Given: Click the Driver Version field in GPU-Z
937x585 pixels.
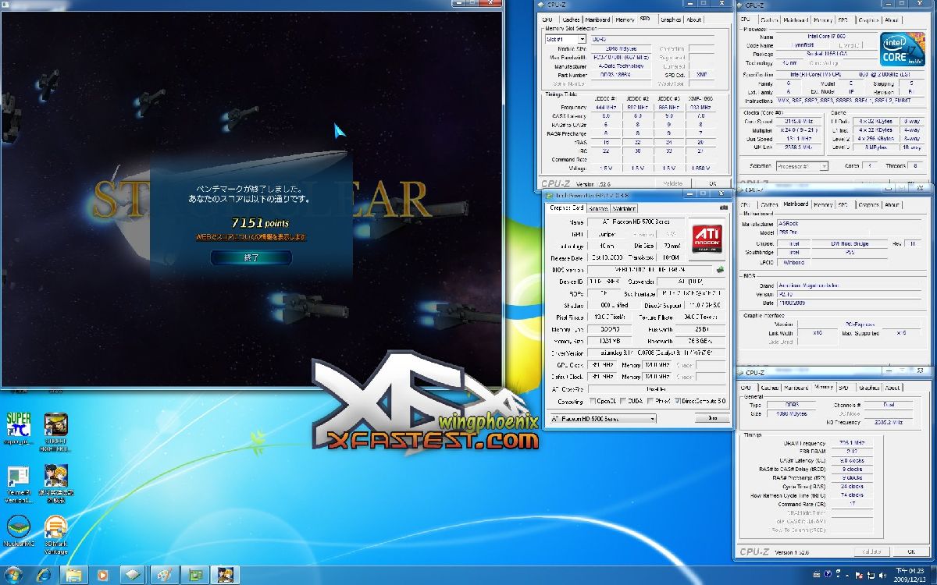Looking at the screenshot, I should coord(657,353).
